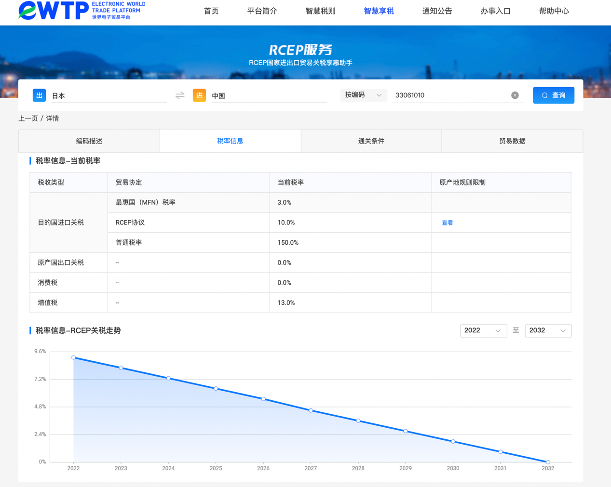The image size is (611, 487).
Task: Swap export and import countries
Action: (180, 95)
